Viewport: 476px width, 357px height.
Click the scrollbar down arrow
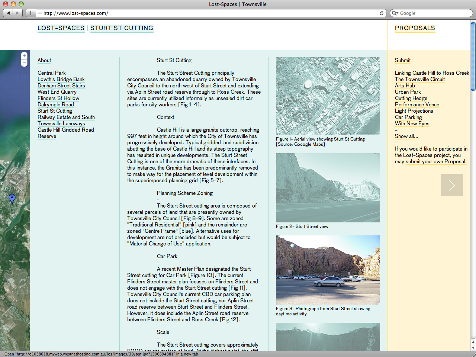point(473,348)
